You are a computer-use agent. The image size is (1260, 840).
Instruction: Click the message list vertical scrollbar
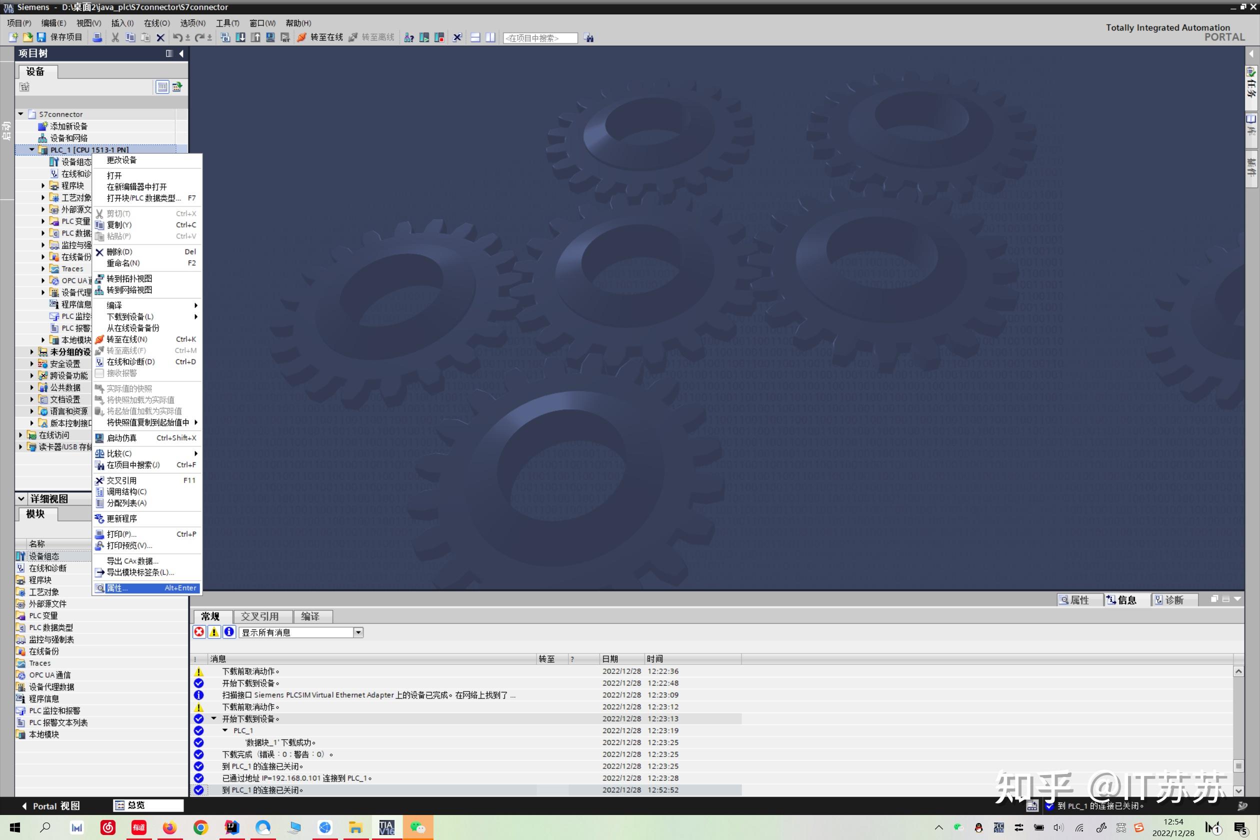pyautogui.click(x=1238, y=730)
